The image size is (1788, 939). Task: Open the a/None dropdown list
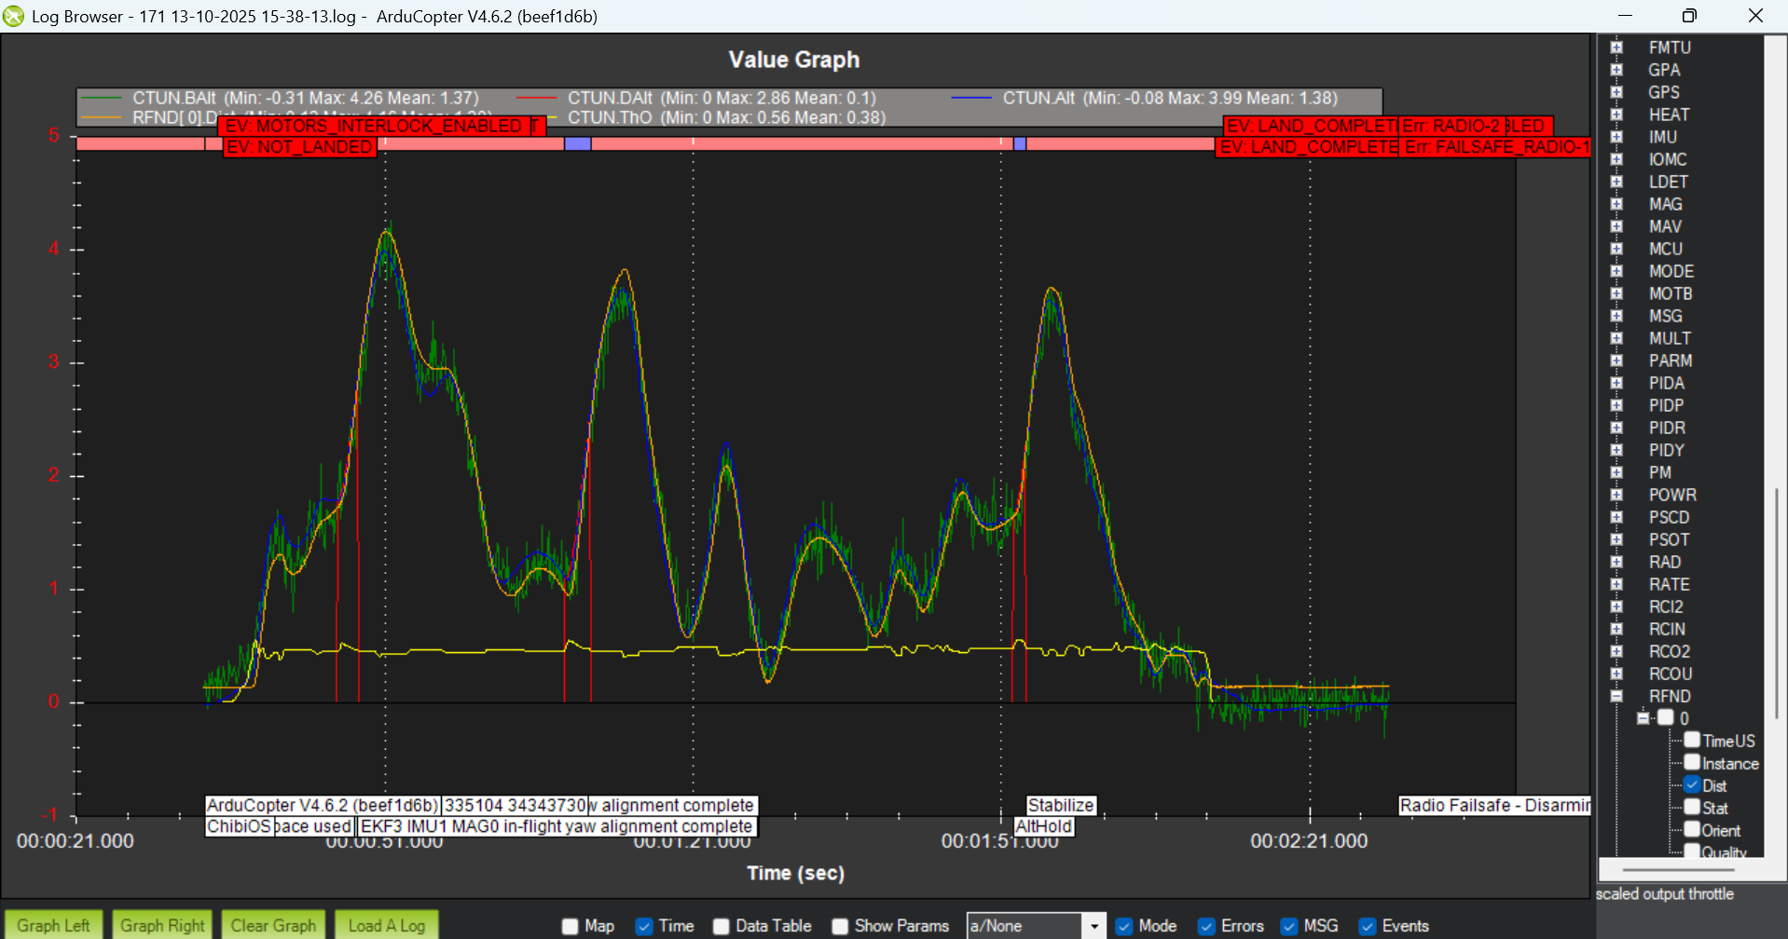(x=1093, y=926)
